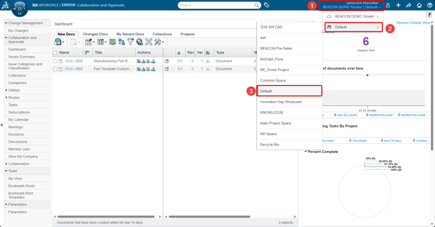Click the Restore Default View link

coord(413,23)
